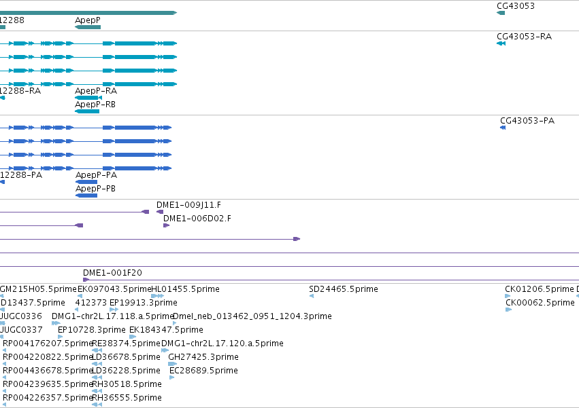Click the LD36678.5prime label
The image size is (579, 408).
(126, 357)
